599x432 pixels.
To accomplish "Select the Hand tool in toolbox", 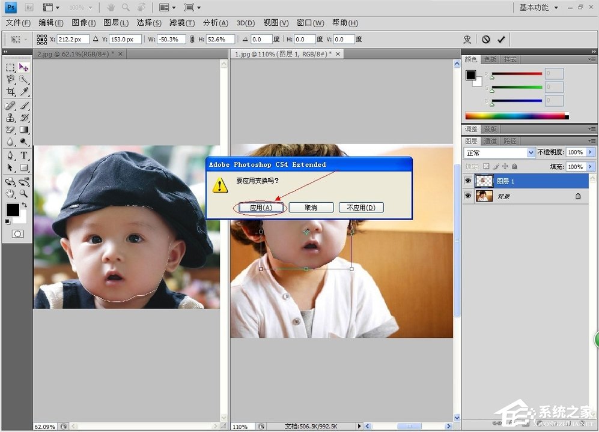I will pos(10,193).
